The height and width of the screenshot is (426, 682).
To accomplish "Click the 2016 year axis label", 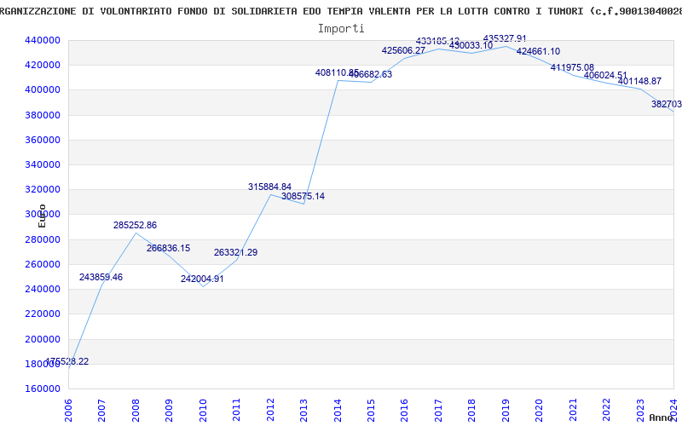I will click(405, 411).
